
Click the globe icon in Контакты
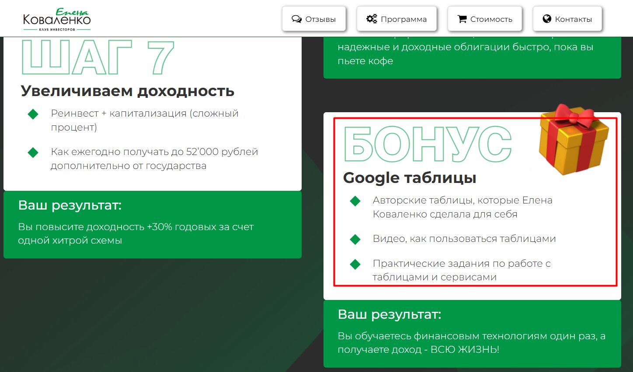tap(547, 19)
